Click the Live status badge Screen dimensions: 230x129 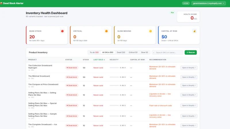186,3
